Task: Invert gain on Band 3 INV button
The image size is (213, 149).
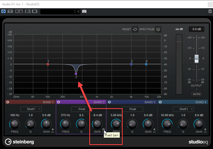Action: (154, 129)
